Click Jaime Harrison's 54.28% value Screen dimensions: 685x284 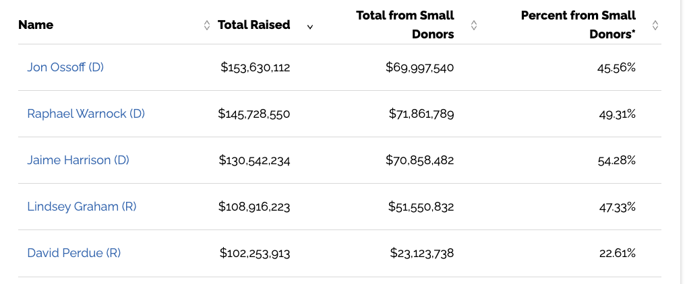616,161
